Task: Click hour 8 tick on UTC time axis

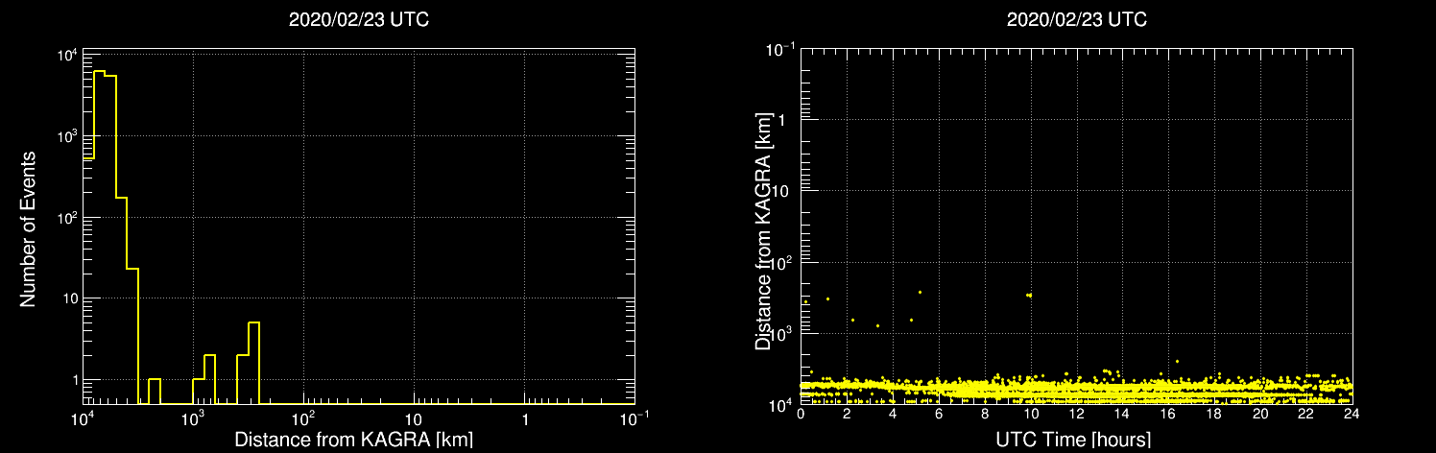Action: click(985, 414)
